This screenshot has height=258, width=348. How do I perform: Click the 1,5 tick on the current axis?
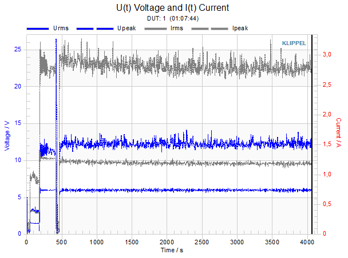tap(327, 144)
